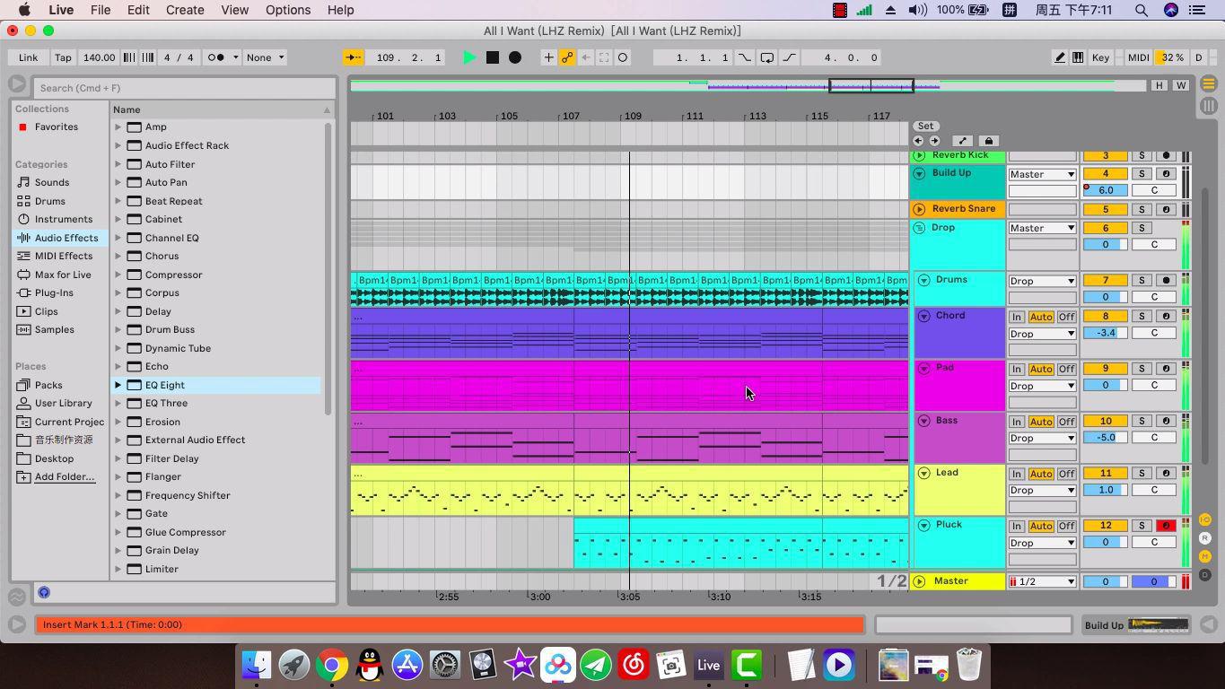Image resolution: width=1225 pixels, height=689 pixels.
Task: Click the MIDI Arrangement Overdub plus icon
Action: (548, 57)
